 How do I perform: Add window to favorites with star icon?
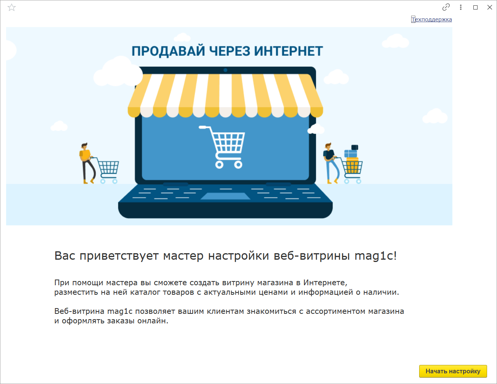pos(11,8)
